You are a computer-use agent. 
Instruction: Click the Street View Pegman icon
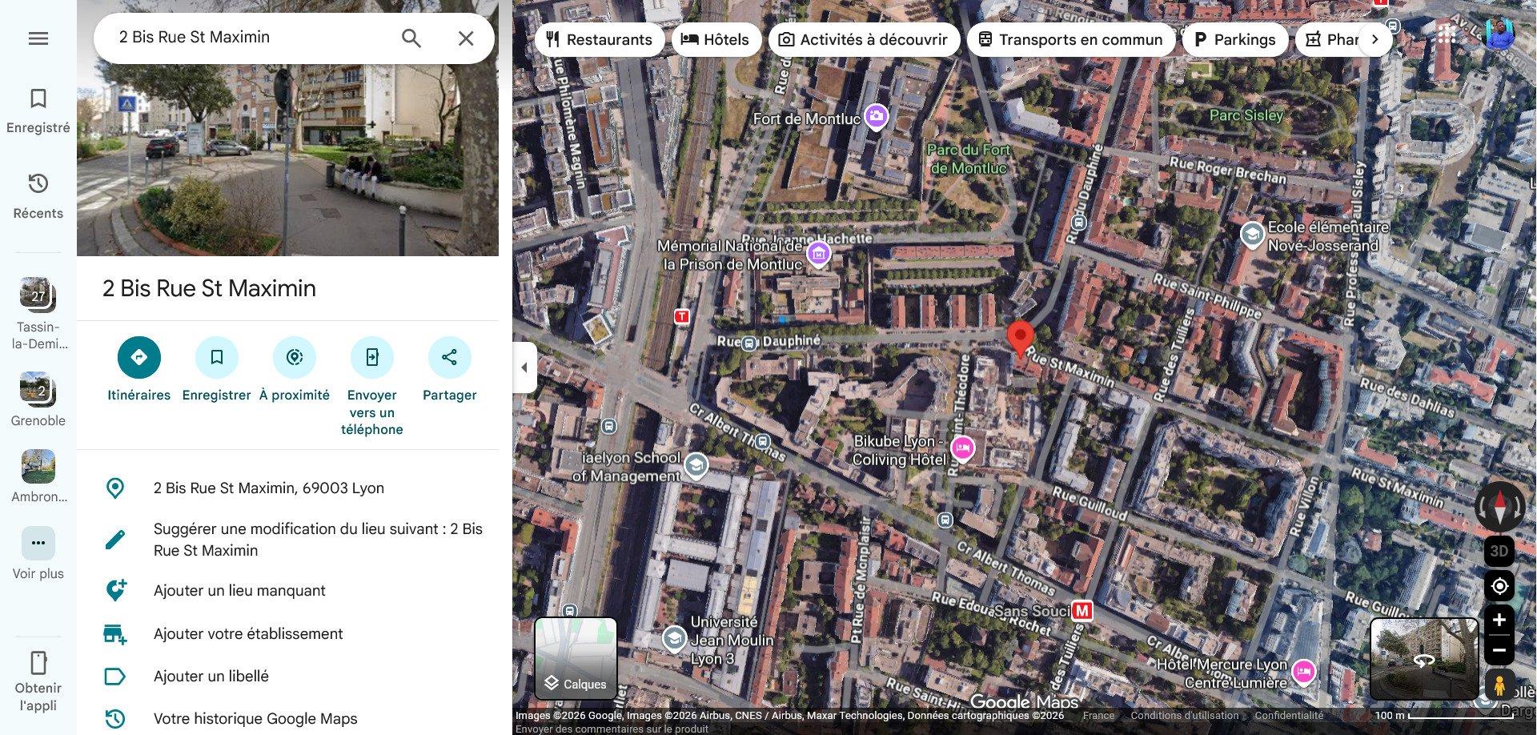pyautogui.click(x=1499, y=685)
